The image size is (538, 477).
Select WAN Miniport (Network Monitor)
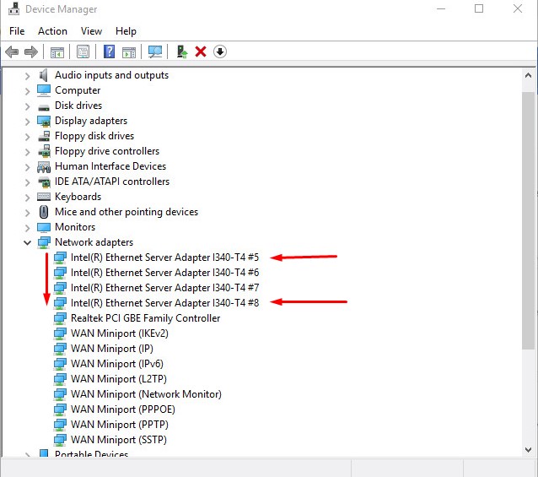(x=146, y=394)
